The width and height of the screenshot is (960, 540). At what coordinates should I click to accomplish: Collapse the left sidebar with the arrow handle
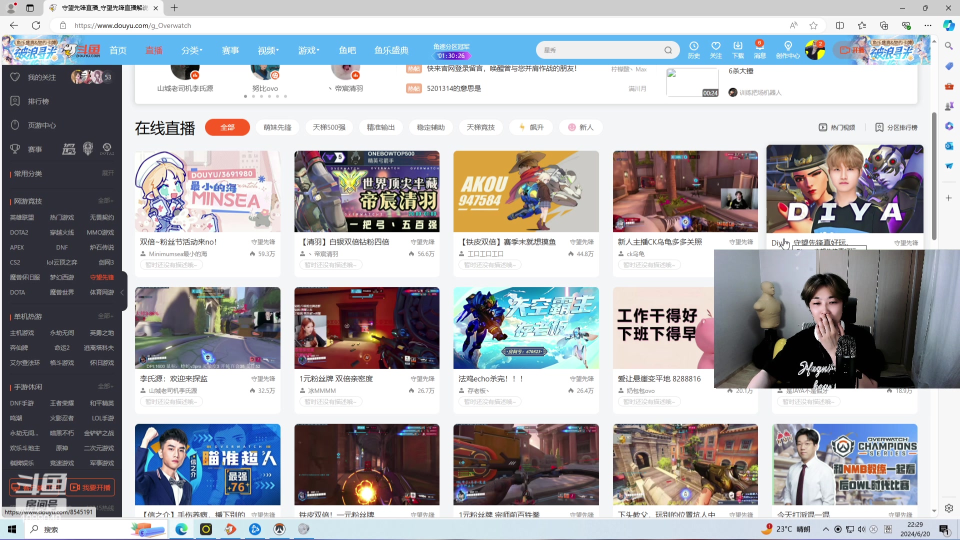point(122,292)
